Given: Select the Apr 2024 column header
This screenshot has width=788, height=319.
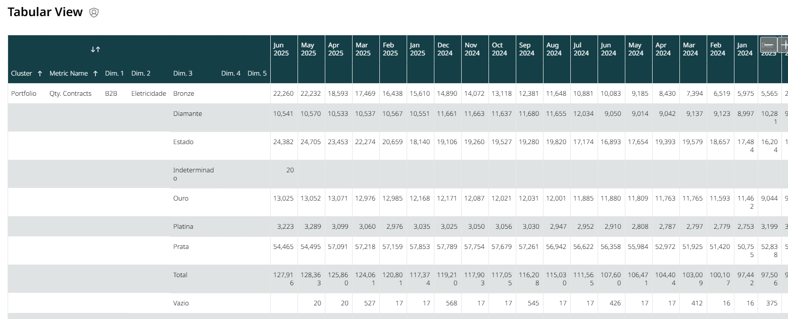Looking at the screenshot, I should [x=663, y=49].
